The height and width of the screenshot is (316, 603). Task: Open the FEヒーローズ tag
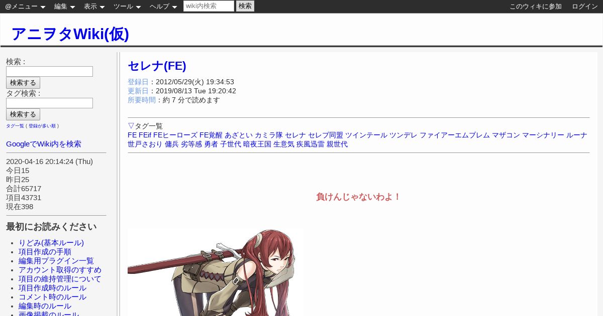pos(175,135)
